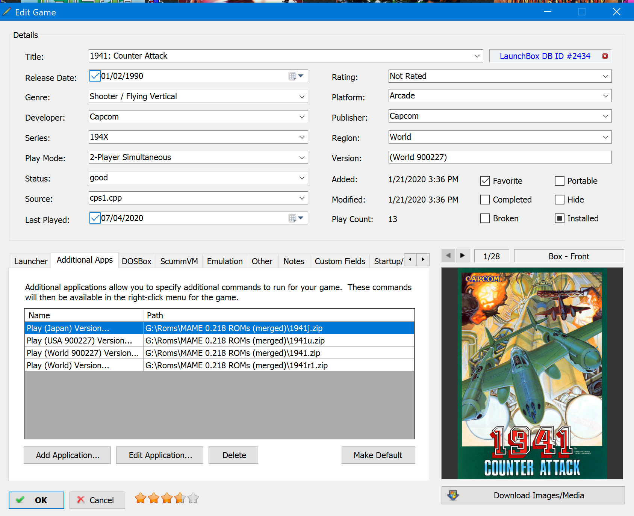Expand the Publisher dropdown
The image size is (634, 516).
(605, 116)
